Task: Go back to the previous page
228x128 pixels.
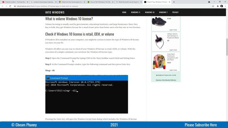Action: [2, 6]
